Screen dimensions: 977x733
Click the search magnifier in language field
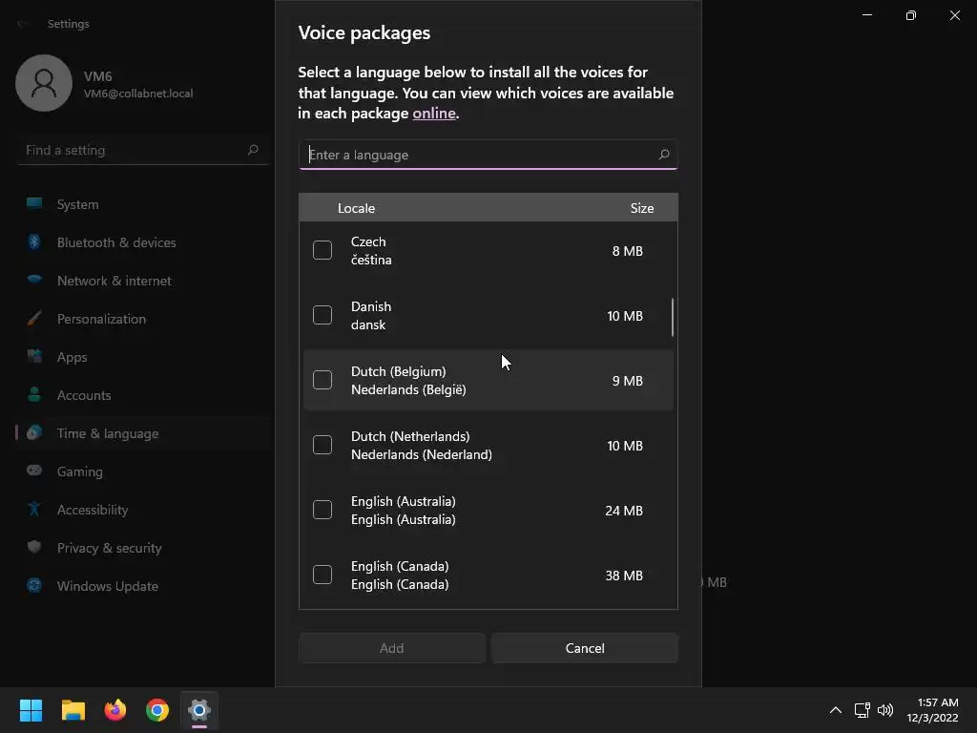(x=664, y=155)
